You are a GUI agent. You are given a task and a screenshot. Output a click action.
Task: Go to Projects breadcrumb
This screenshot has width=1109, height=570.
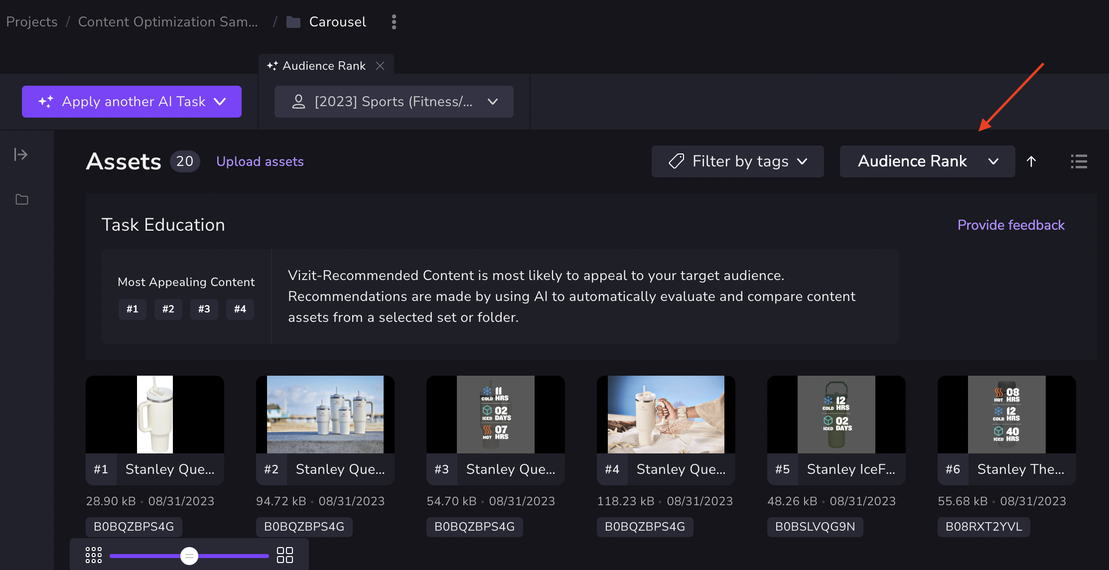(x=32, y=22)
